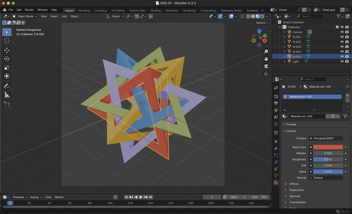Select the Cursor tool in toolbar
The image size is (352, 214).
(x=7, y=40)
